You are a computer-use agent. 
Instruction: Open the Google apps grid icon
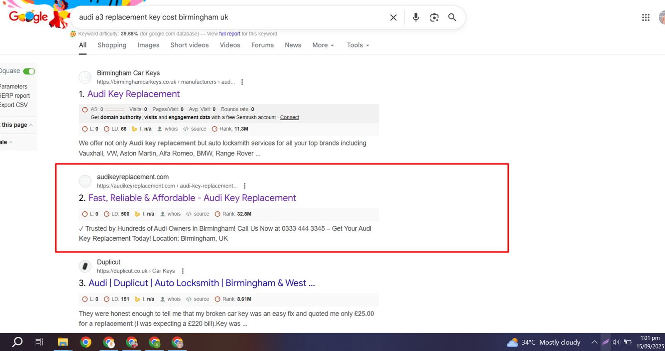coord(645,17)
